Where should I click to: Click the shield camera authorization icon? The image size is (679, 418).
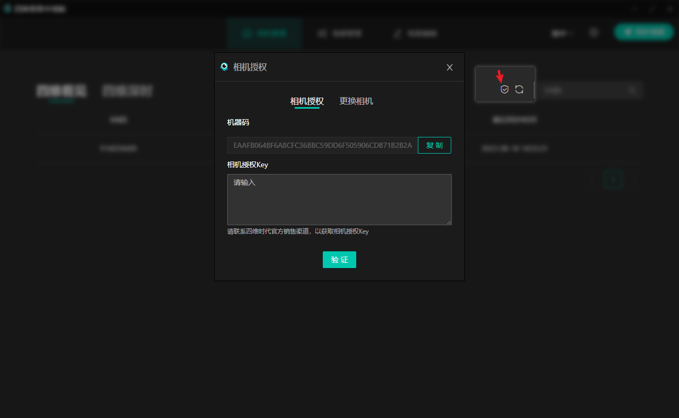504,89
